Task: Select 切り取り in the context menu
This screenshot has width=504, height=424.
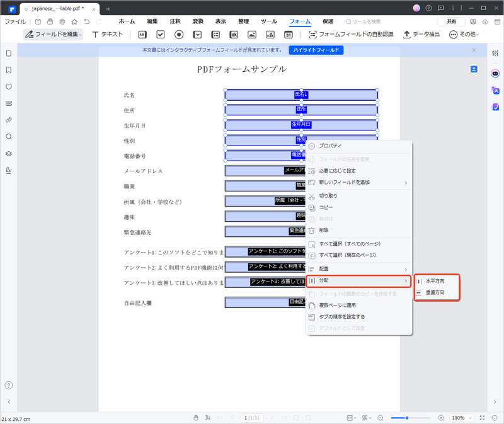Action: [x=358, y=196]
